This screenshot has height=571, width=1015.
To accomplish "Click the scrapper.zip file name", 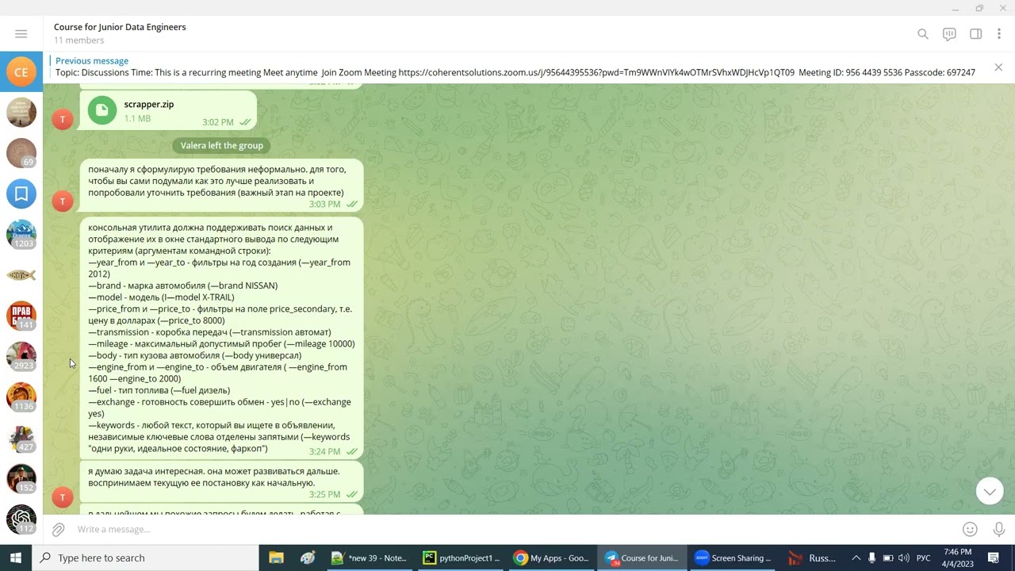I will pyautogui.click(x=149, y=104).
